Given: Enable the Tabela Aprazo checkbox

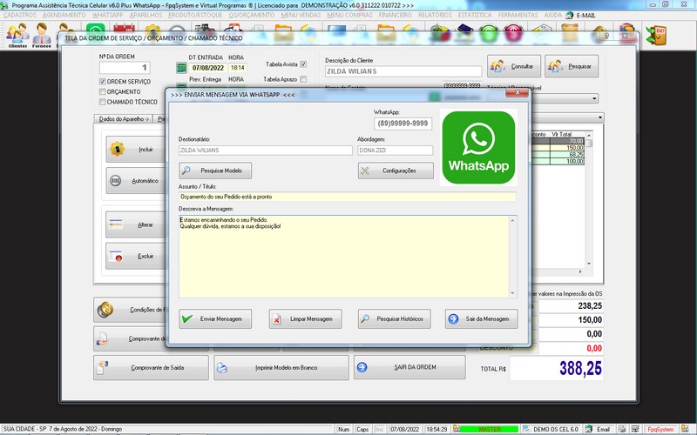Looking at the screenshot, I should (x=303, y=79).
